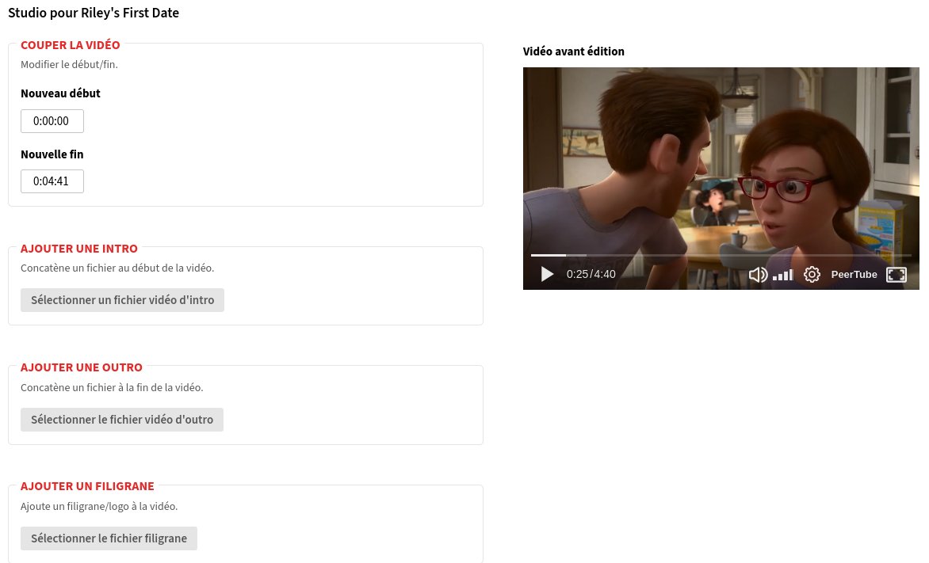Click the Ajoute un filigrane/logo description
Screen dimensions: 929x563
99,507
